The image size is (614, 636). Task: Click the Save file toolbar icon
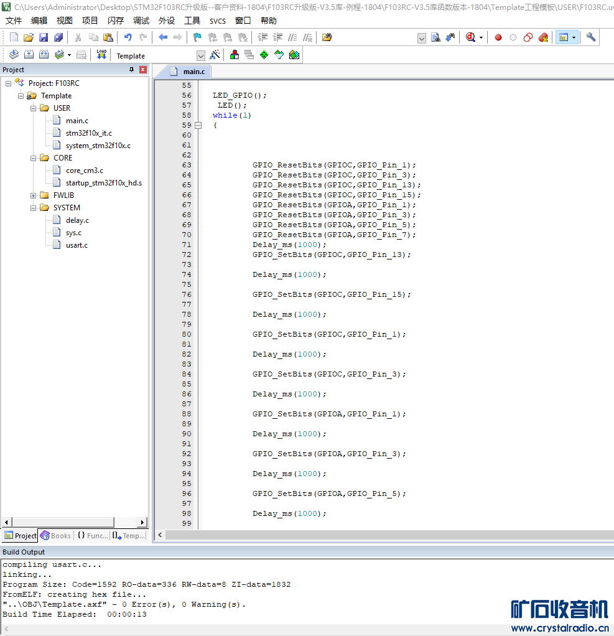click(44, 37)
